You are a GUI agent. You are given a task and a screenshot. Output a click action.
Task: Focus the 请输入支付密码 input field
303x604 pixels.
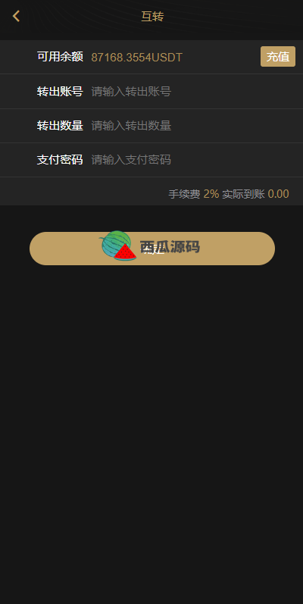point(192,159)
